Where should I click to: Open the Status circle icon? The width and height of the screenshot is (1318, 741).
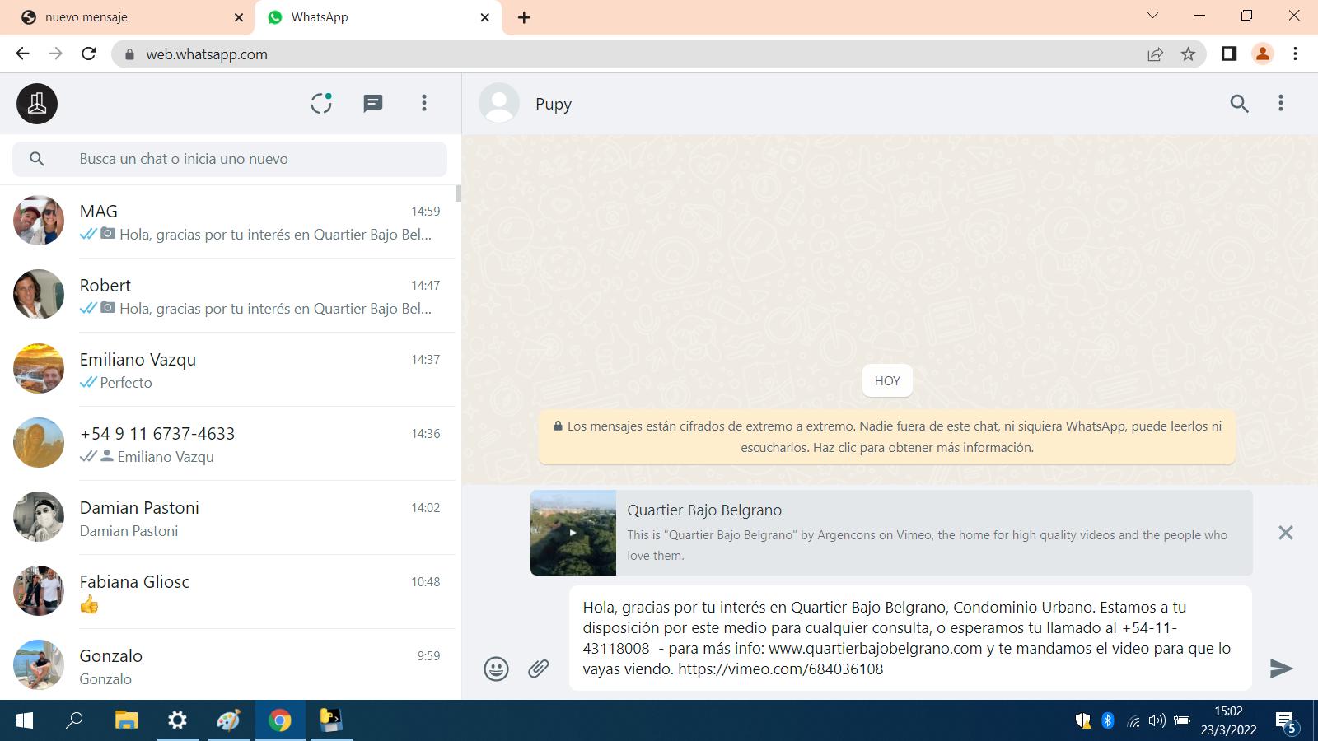point(321,103)
